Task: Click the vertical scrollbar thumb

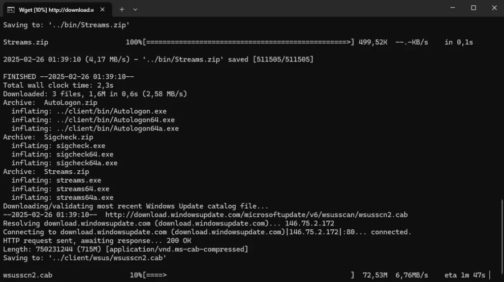Action: click(x=502, y=240)
